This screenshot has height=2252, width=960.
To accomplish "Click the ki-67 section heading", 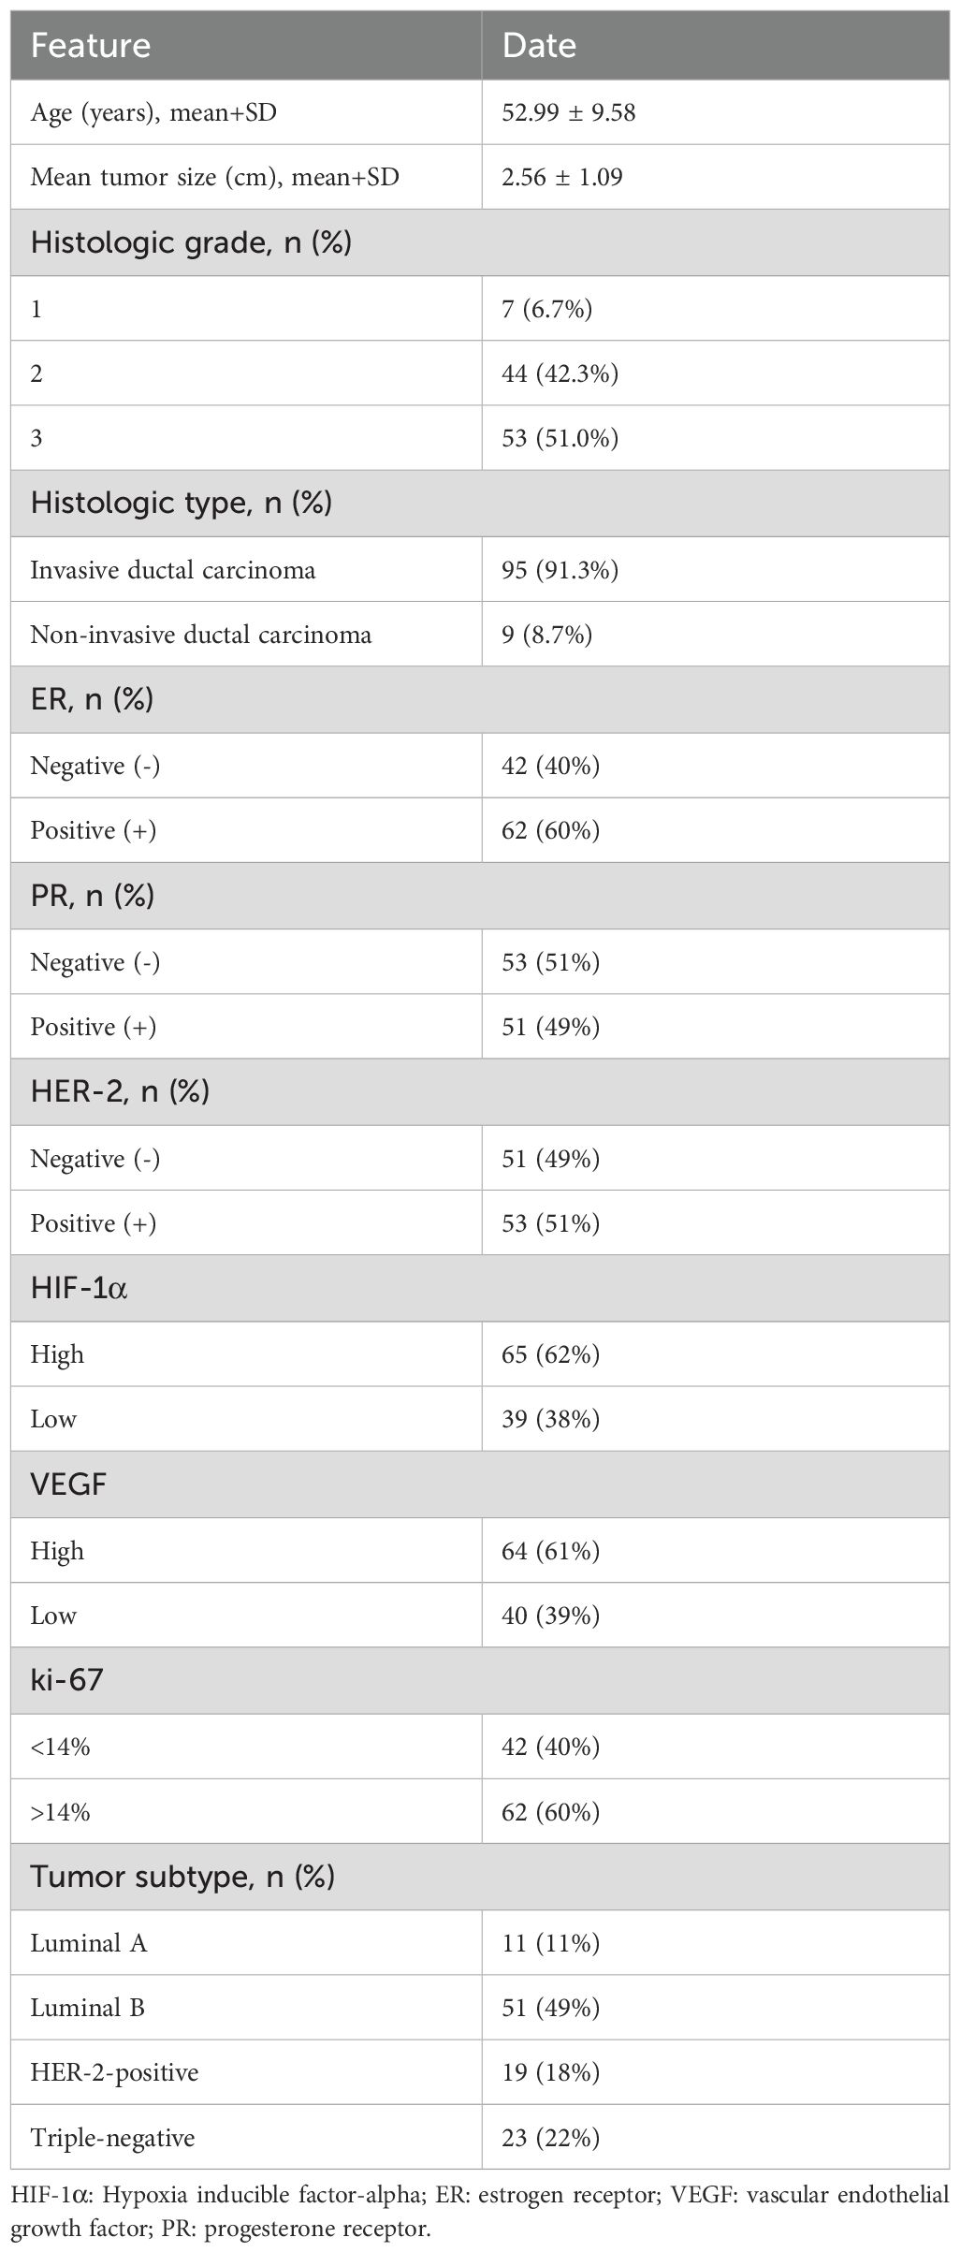I will (66, 1680).
